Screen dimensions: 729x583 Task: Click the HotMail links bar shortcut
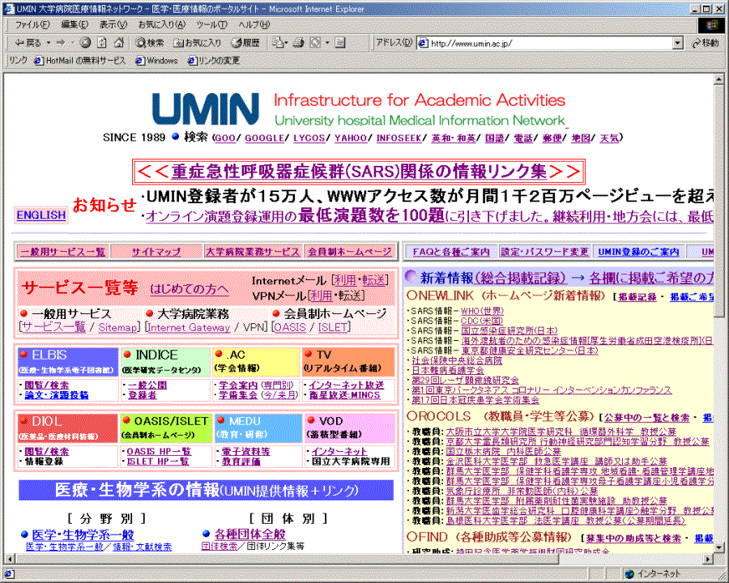80,61
